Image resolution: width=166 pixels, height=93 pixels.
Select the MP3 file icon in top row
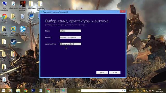click(13, 5)
